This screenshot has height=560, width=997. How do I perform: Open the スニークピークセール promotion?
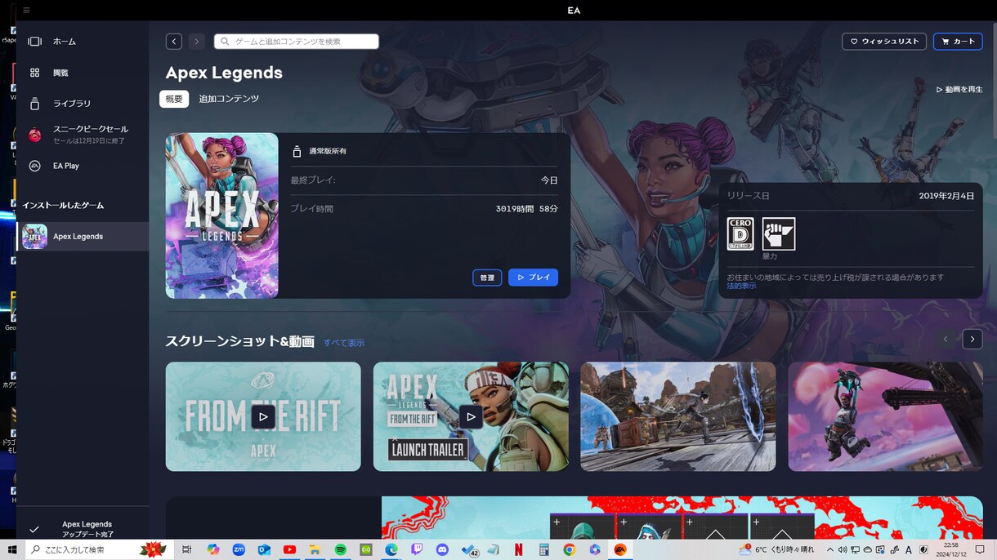[83, 135]
